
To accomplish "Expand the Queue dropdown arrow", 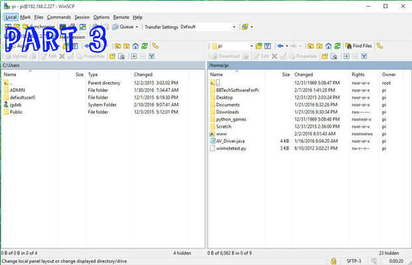I will click(x=137, y=27).
